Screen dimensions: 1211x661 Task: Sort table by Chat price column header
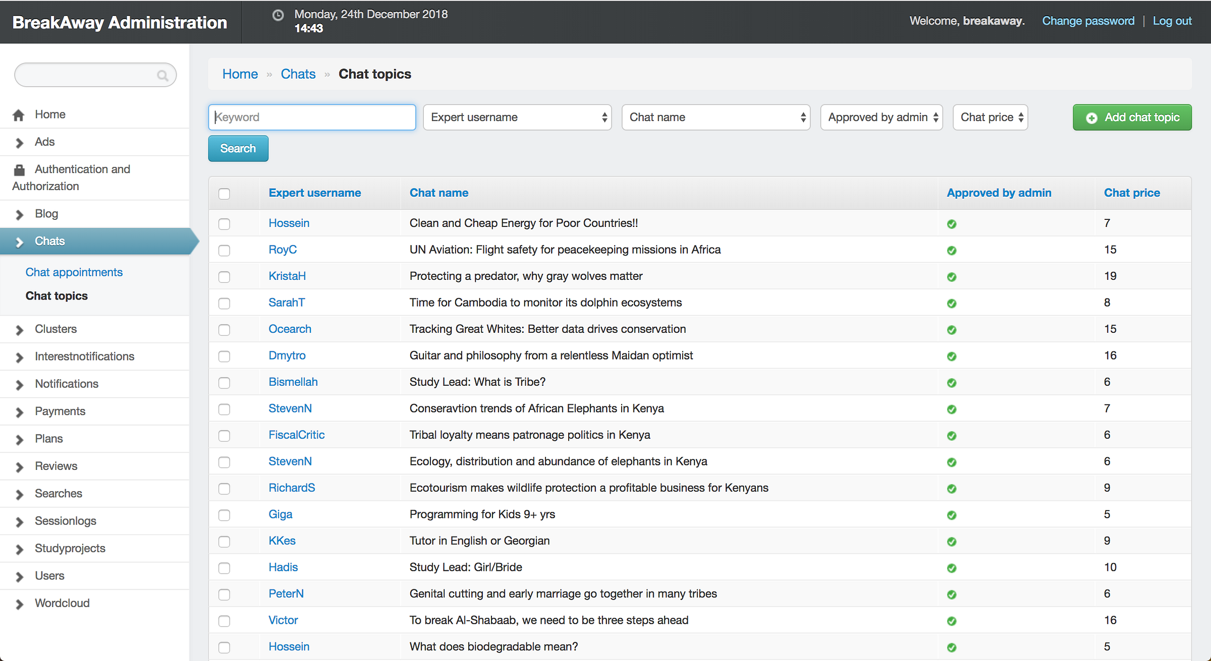[1131, 193]
